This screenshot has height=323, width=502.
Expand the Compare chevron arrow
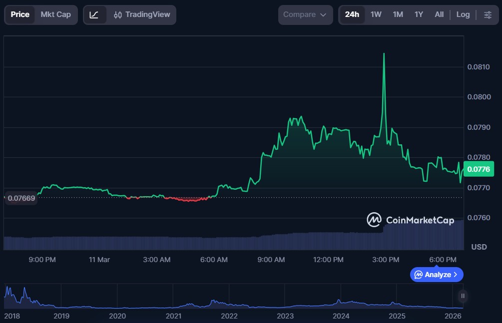[x=323, y=15]
